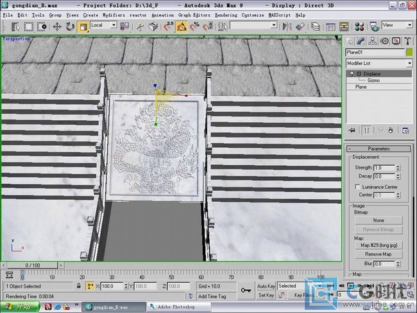Screen dimensions: 417x313
Task: Open Schematic View from the toolbar
Action: point(344,26)
